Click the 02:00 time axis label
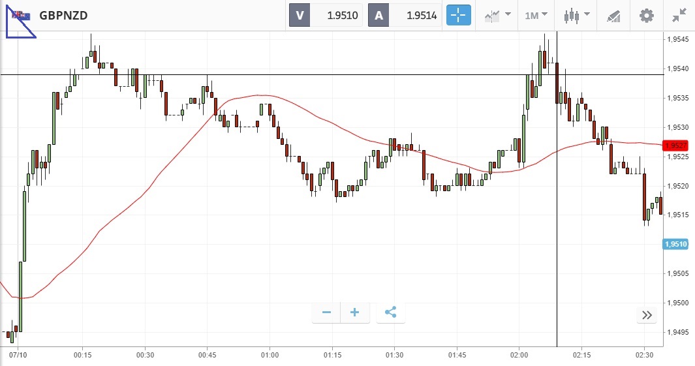695x366 pixels. tap(519, 355)
